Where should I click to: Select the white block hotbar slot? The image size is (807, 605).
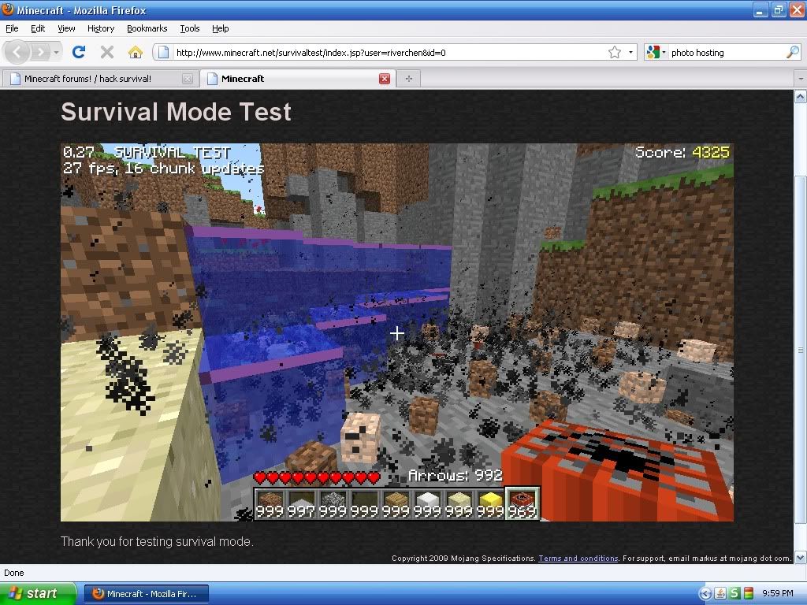[427, 503]
